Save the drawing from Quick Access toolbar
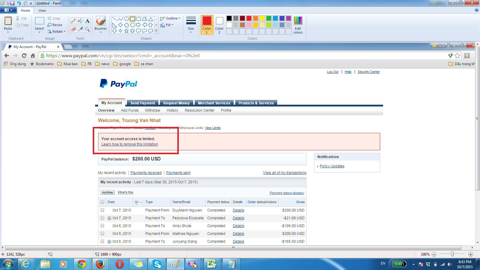 click(x=12, y=3)
